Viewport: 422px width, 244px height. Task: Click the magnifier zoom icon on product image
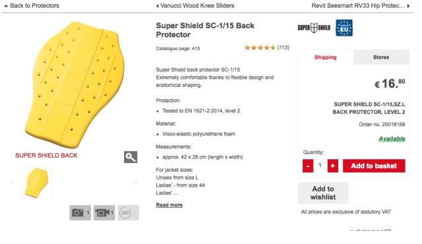[x=131, y=157]
